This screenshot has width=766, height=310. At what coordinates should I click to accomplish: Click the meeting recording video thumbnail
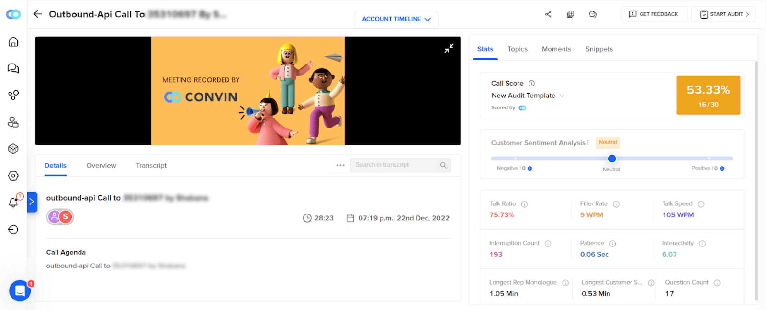point(248,91)
